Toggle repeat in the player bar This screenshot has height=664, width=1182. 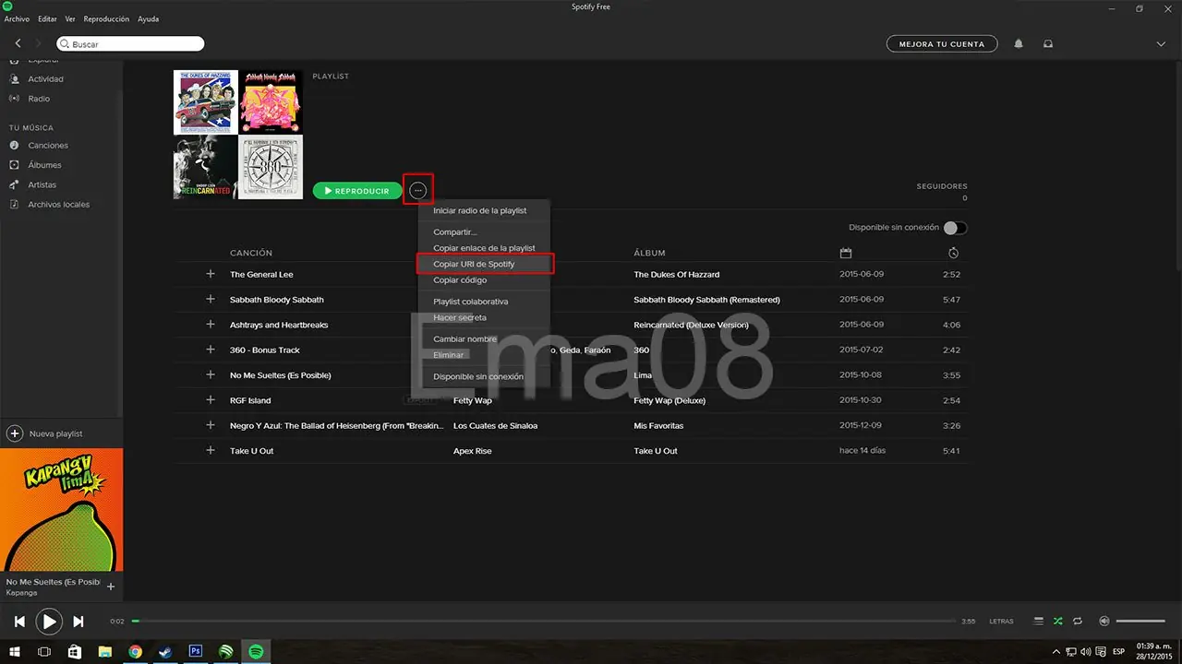(1078, 621)
